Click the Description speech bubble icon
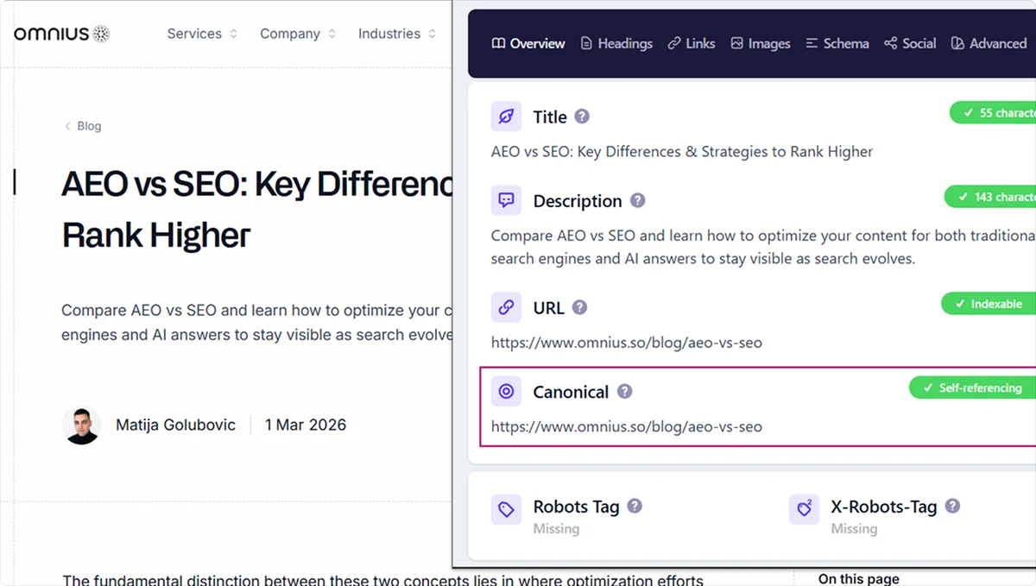The image size is (1036, 586). pyautogui.click(x=506, y=201)
